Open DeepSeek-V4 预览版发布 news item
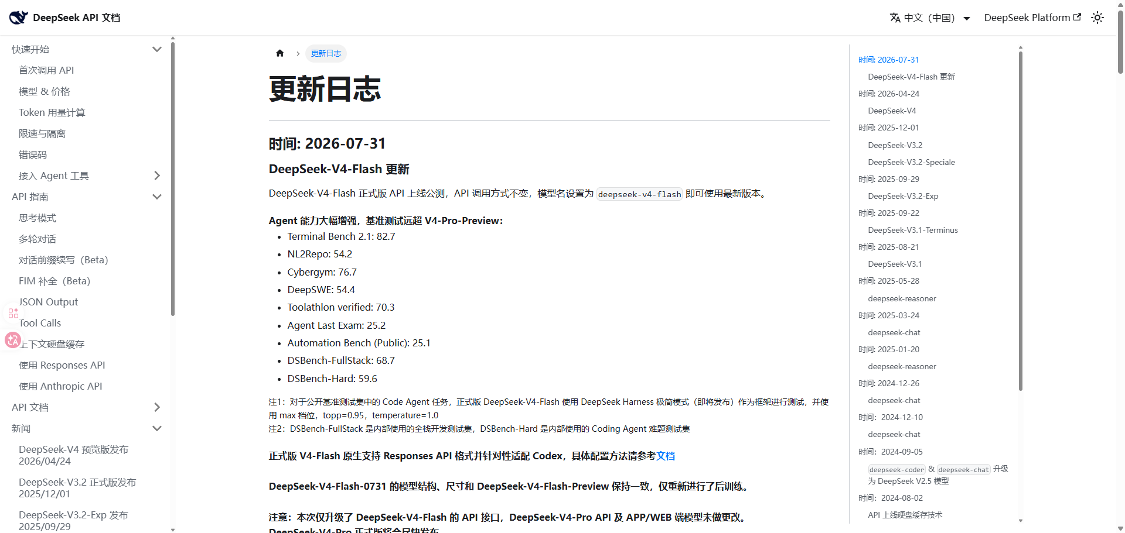The image size is (1125, 533). coord(73,455)
